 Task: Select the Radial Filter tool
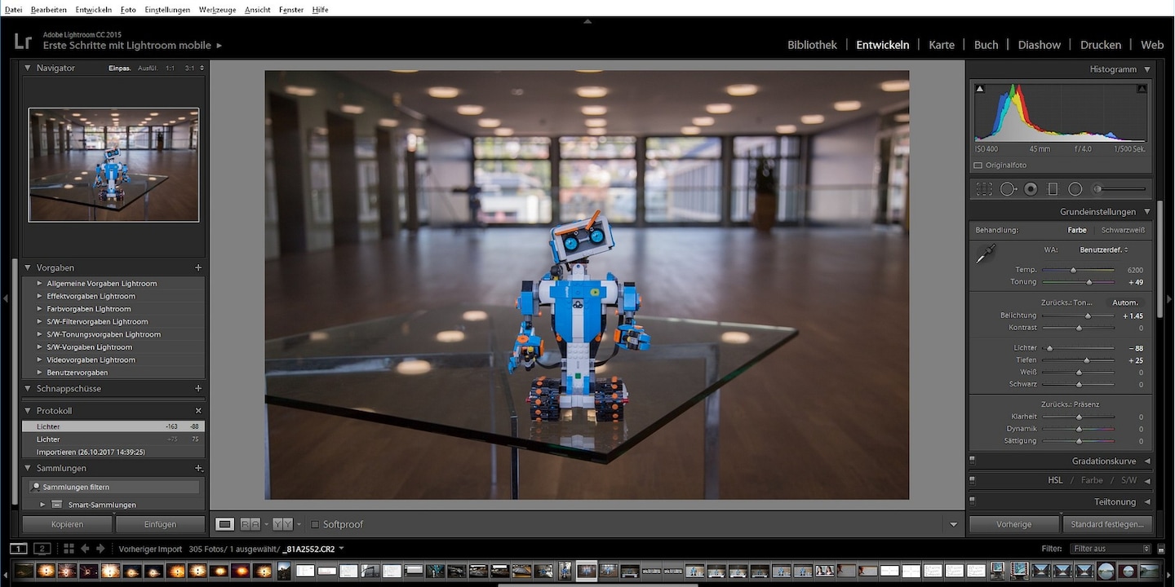tap(1075, 188)
